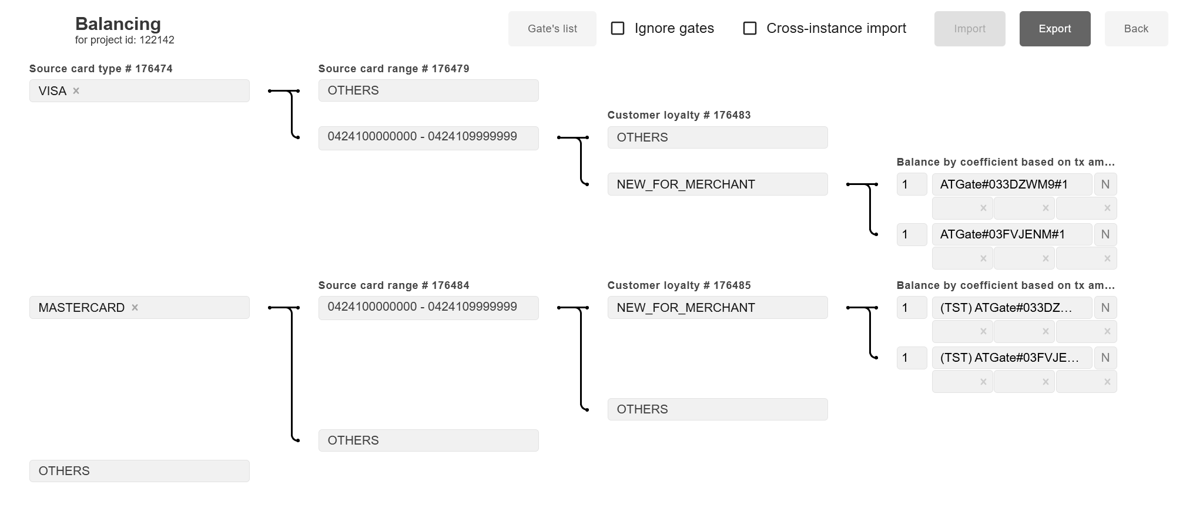Select OTHERS loyalty under Customer loyalty #176485
Image resolution: width=1203 pixels, height=508 pixels.
point(717,409)
